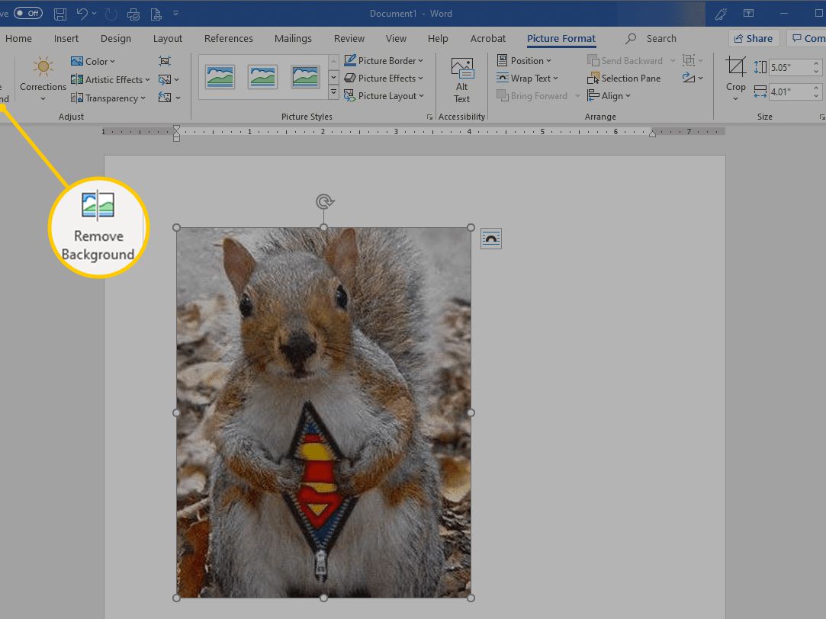
Task: Open the Transparency dropdown
Action: click(108, 98)
